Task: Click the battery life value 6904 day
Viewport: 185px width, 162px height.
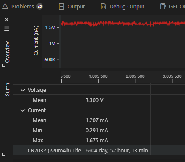Action: 117,151
